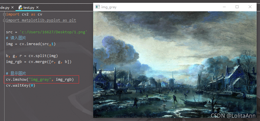This screenshot has height=121, width=260.
Task: Minimize the img_gray image window
Action: pos(224,7)
